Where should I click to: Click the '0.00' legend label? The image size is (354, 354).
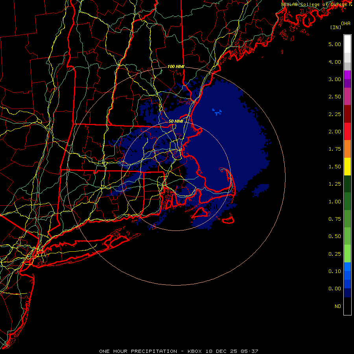(x=335, y=289)
